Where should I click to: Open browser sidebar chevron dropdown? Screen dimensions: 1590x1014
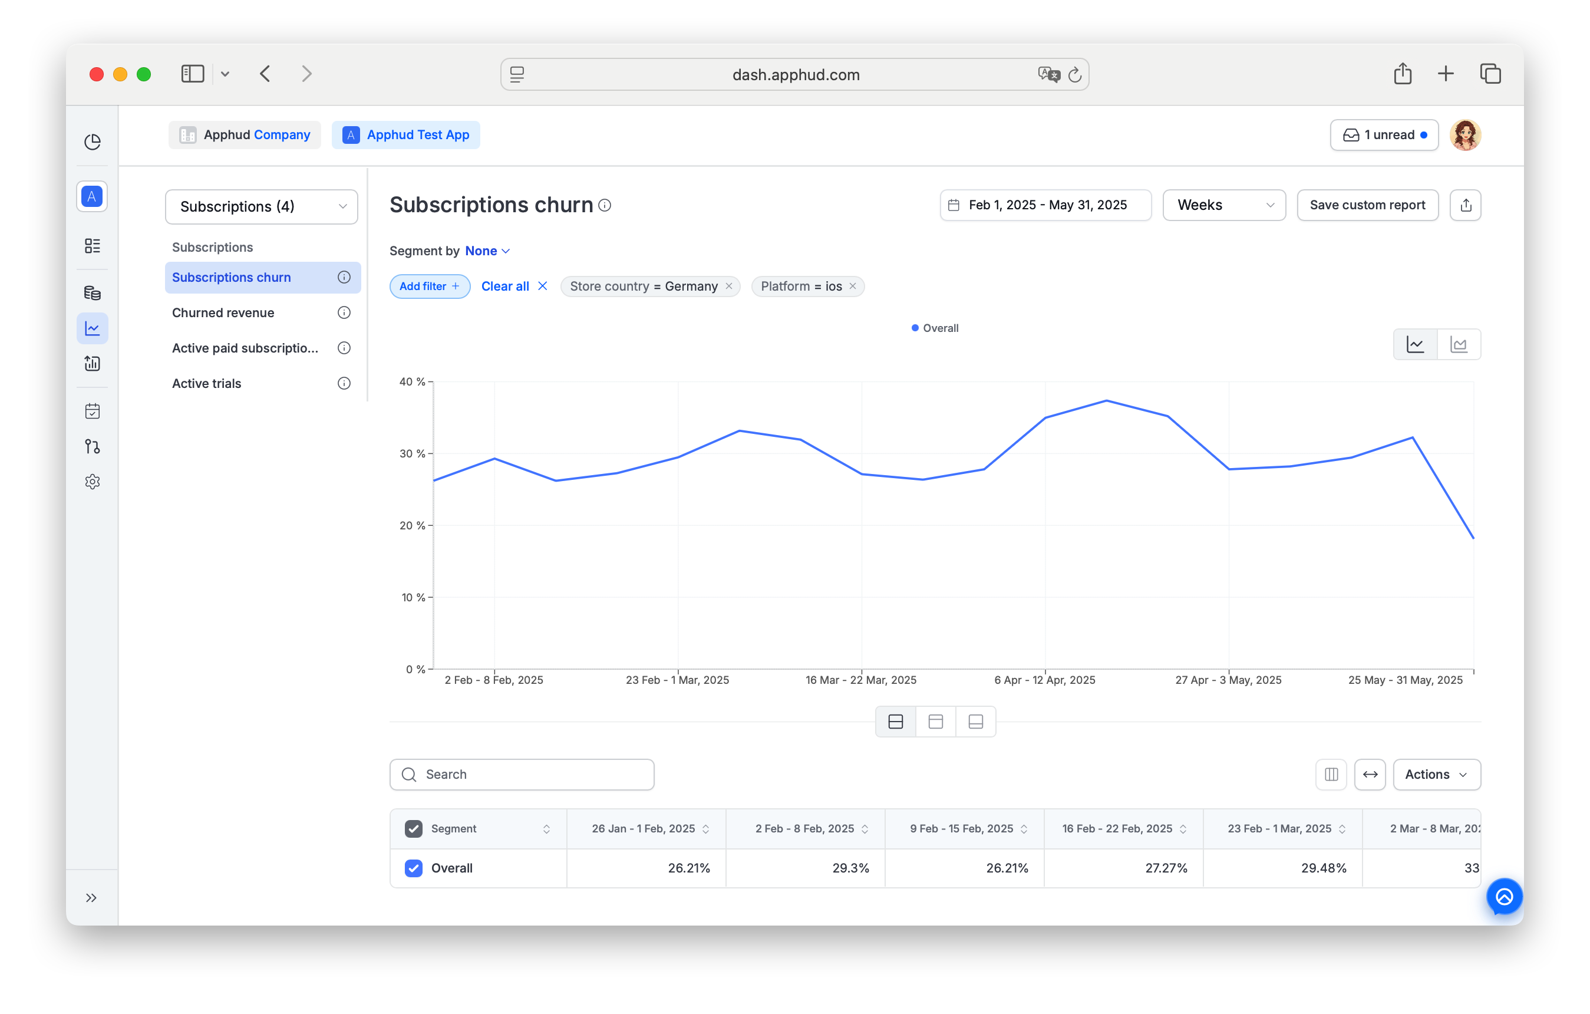pyautogui.click(x=225, y=74)
